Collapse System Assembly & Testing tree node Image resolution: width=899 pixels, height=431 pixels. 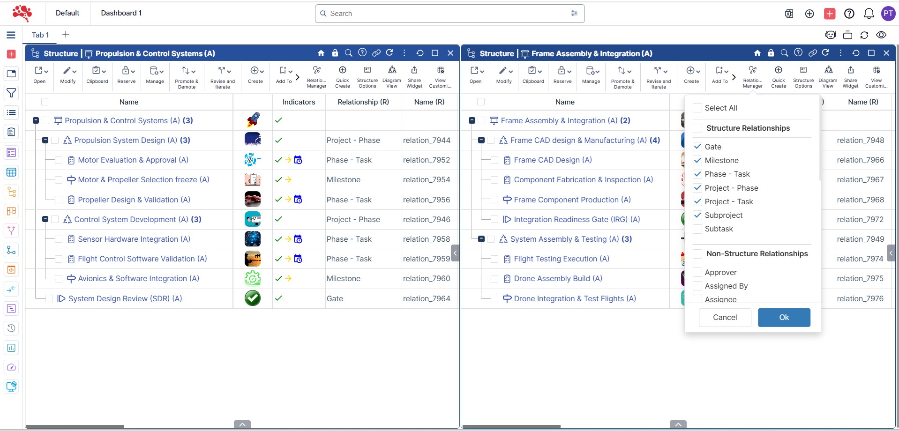click(x=481, y=239)
